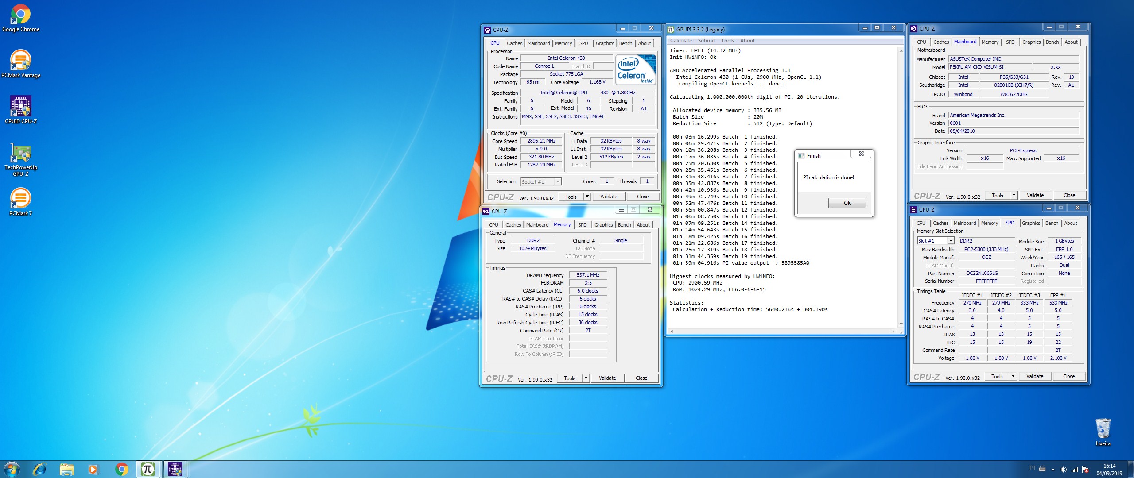The height and width of the screenshot is (478, 1134).
Task: Click the Intel Celeron inside logo
Action: pos(636,69)
